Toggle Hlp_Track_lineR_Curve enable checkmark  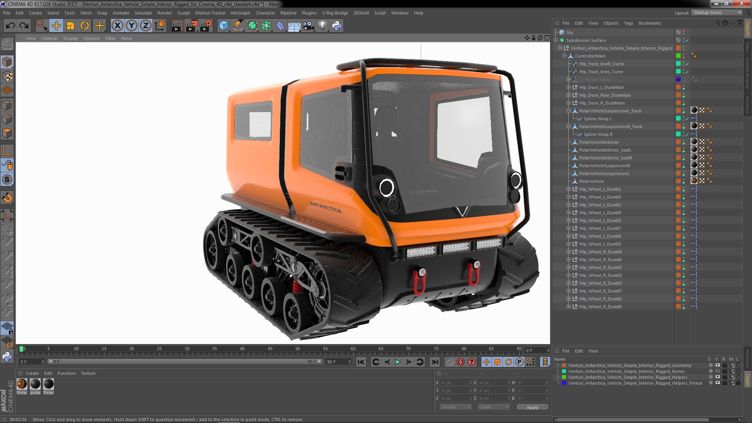[687, 64]
